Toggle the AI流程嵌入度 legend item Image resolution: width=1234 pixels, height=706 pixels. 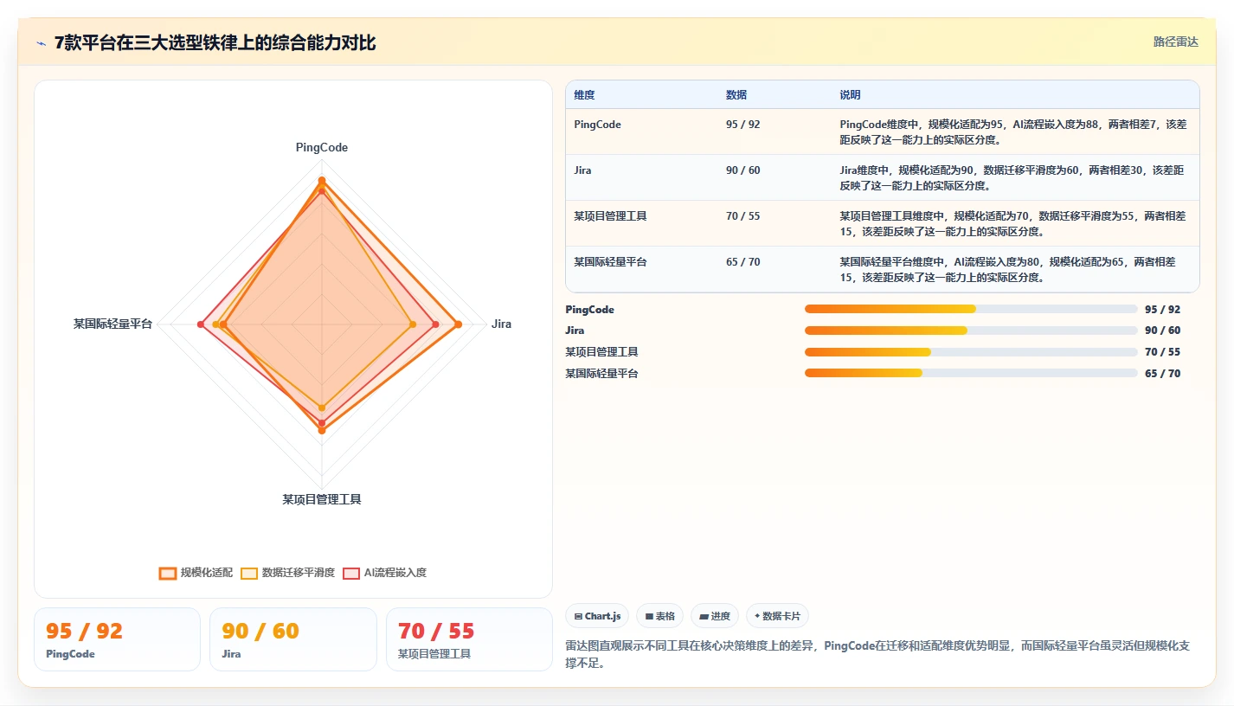[x=385, y=573]
